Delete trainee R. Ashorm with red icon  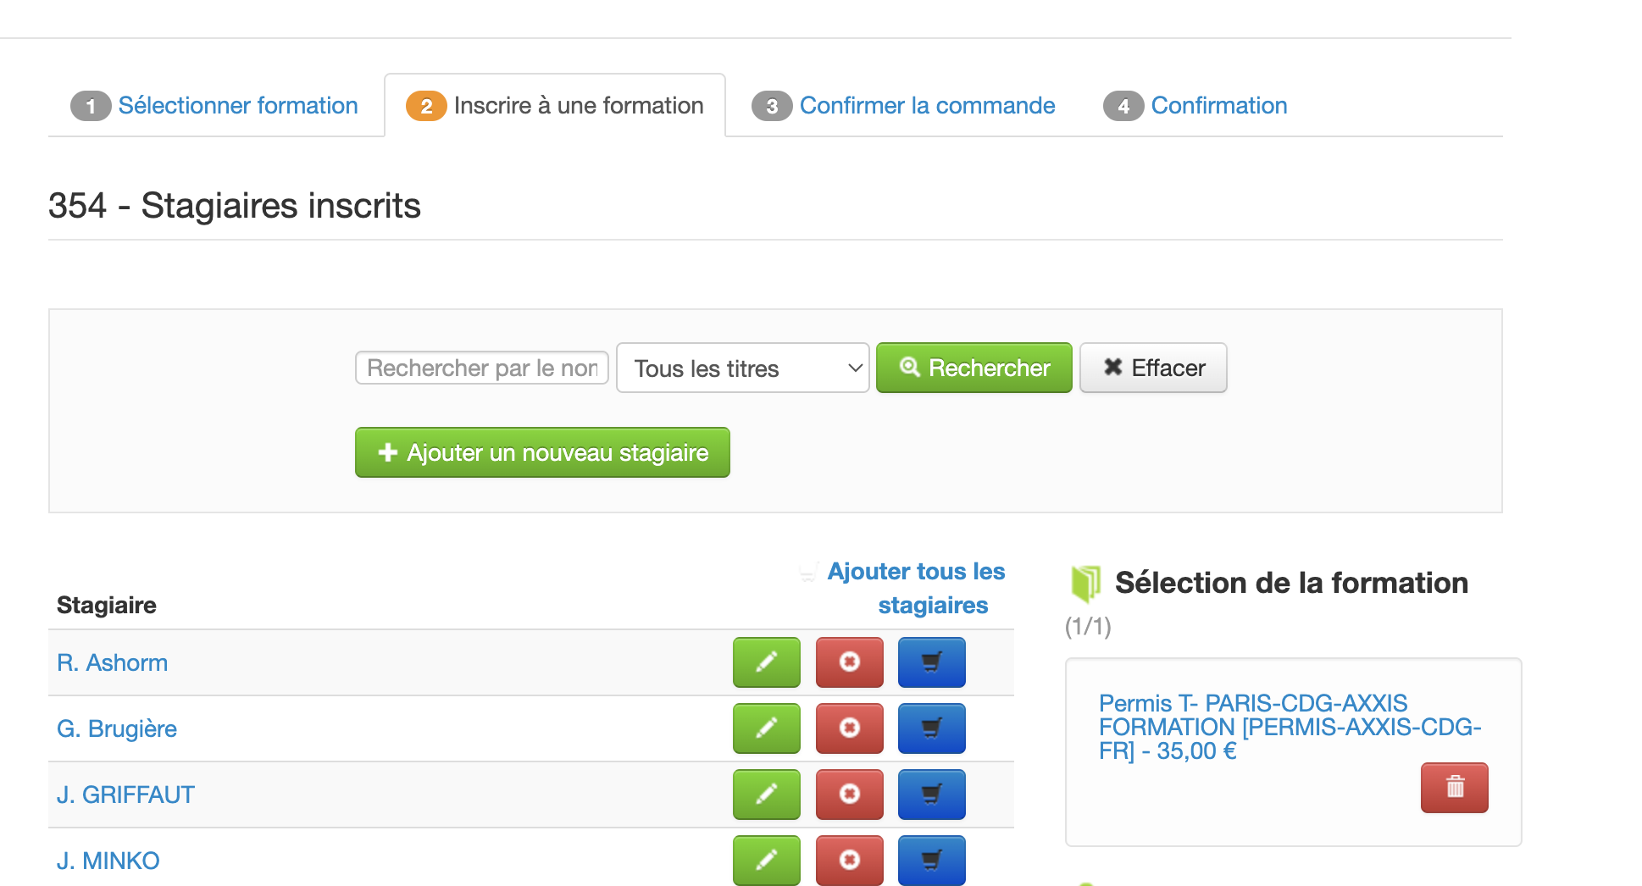coord(849,662)
